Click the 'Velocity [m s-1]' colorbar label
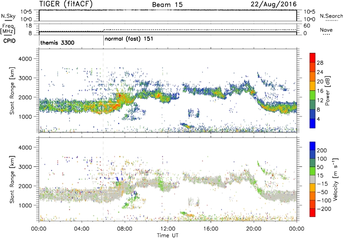Viewport: 343px width, 238px height. coord(335,179)
